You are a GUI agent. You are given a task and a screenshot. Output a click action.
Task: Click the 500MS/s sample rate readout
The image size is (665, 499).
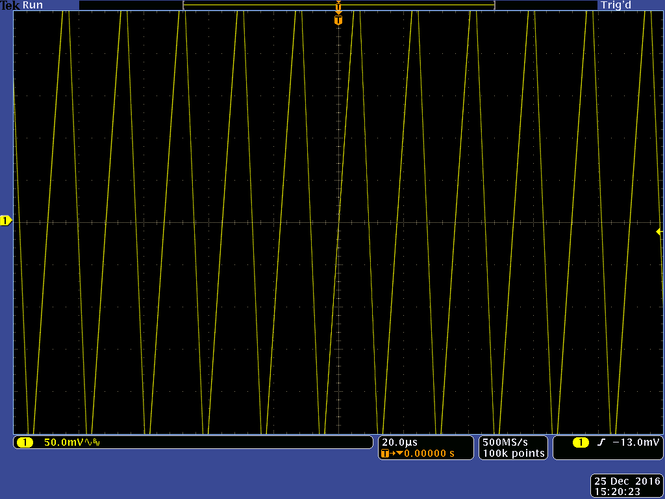tap(505, 442)
